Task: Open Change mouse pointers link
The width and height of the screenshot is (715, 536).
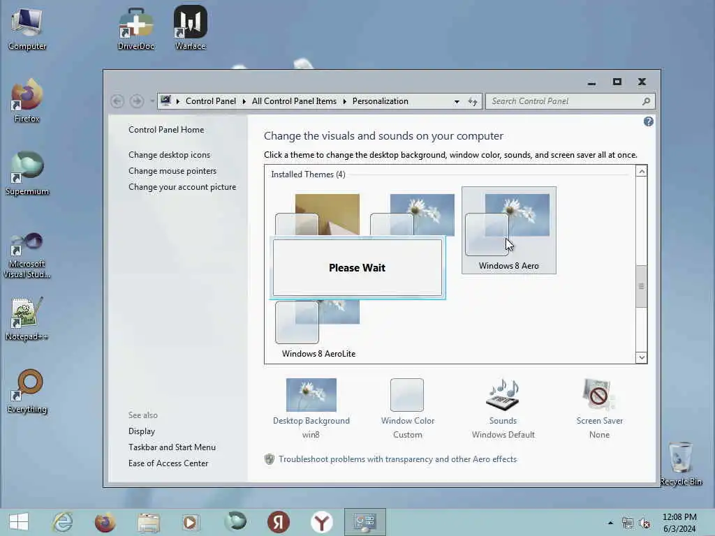Action: point(172,171)
